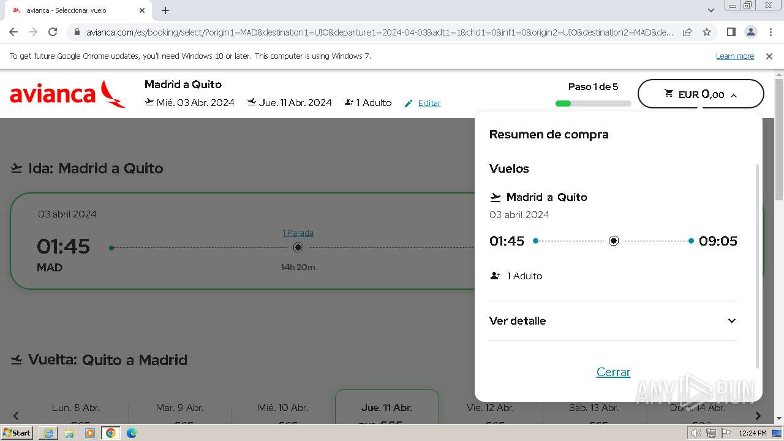Show previous dates with left arrow

(16, 416)
